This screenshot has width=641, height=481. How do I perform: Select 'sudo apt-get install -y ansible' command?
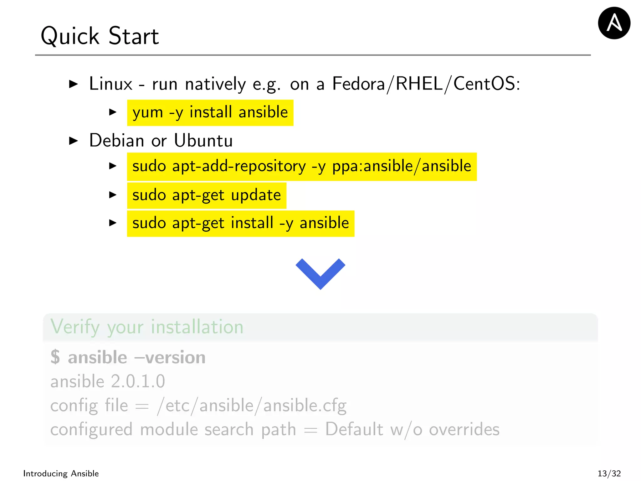click(x=241, y=224)
